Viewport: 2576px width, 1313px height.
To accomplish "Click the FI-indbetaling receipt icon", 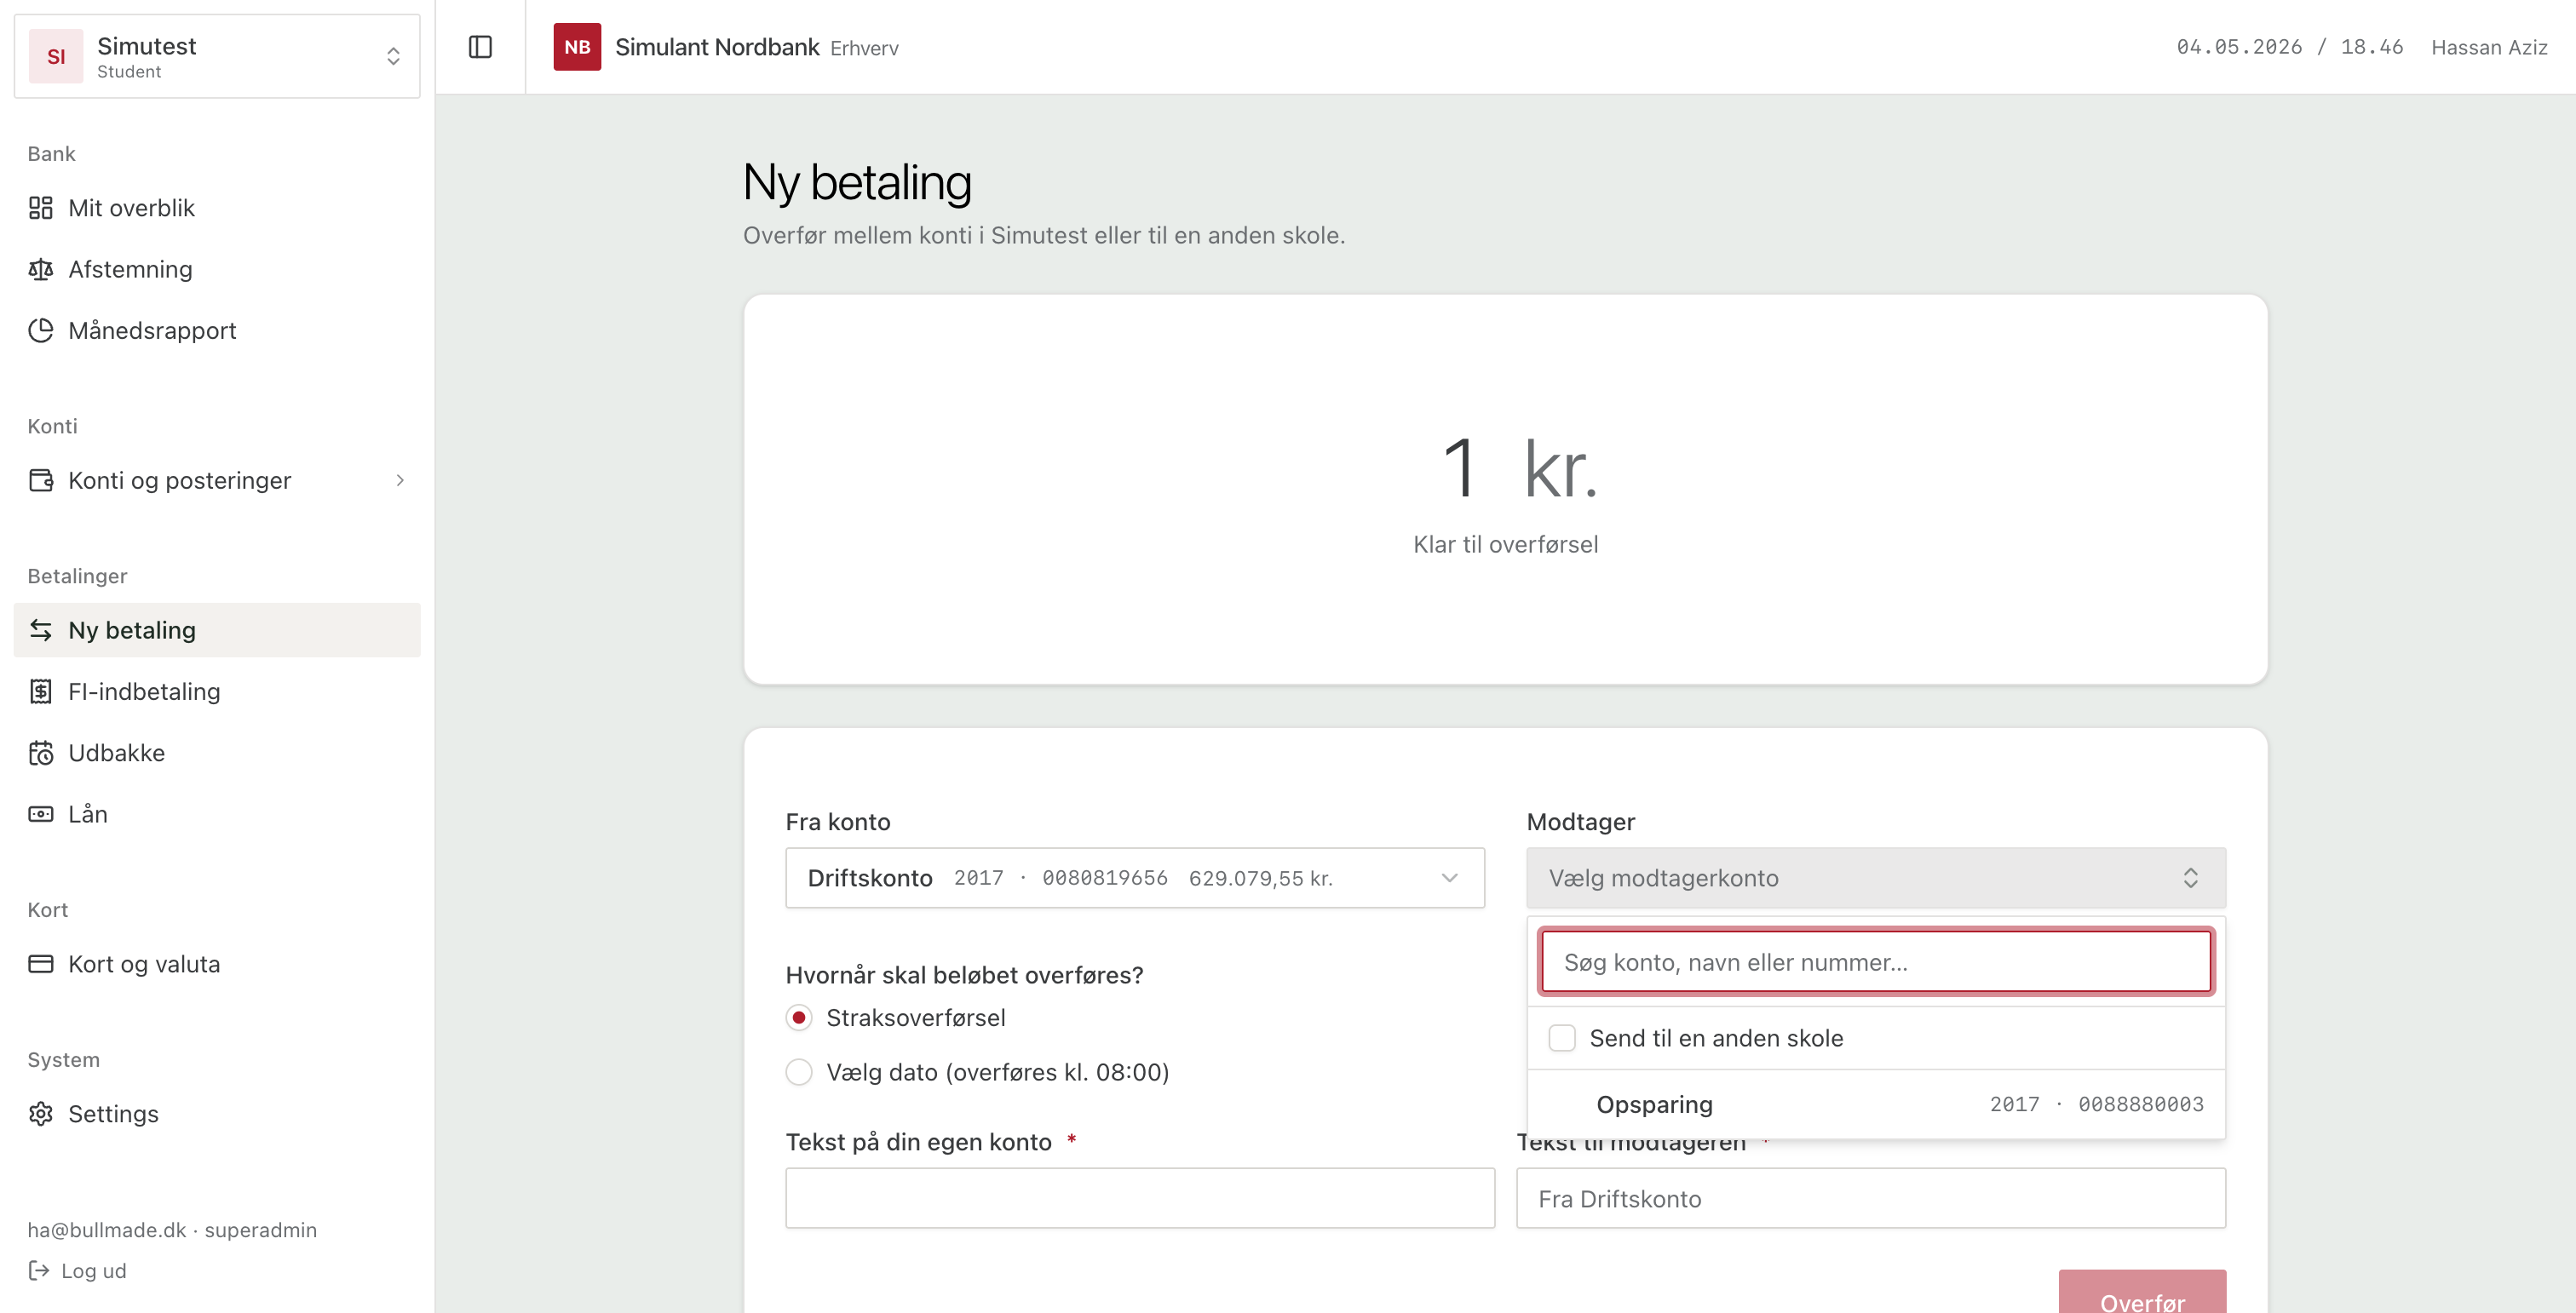I will click(41, 691).
